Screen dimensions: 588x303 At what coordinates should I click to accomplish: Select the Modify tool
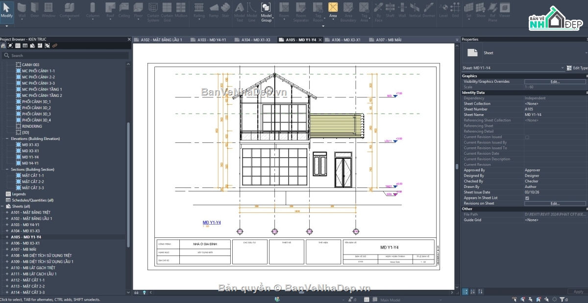pyautogui.click(x=7, y=10)
